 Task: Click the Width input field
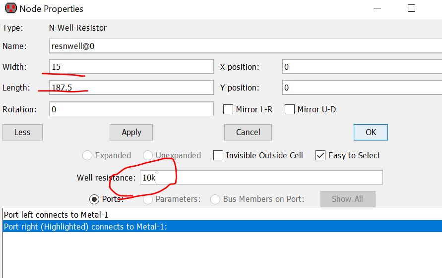pyautogui.click(x=131, y=67)
